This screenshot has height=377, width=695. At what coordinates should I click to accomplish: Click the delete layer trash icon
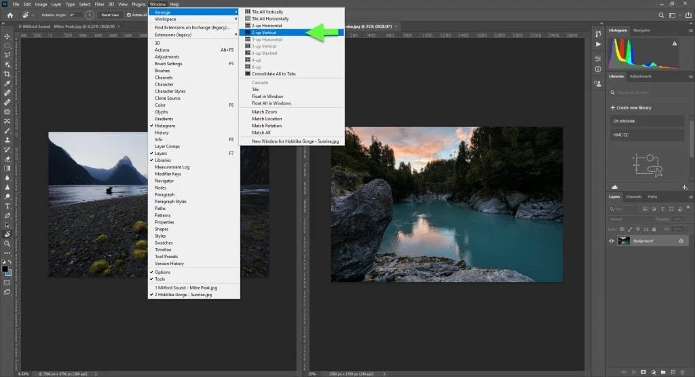tap(683, 372)
